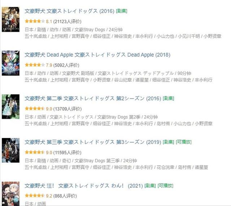Open the 文豪野犬 第三季 (2019) title link
This screenshot has width=231, height=206.
pos(93,142)
